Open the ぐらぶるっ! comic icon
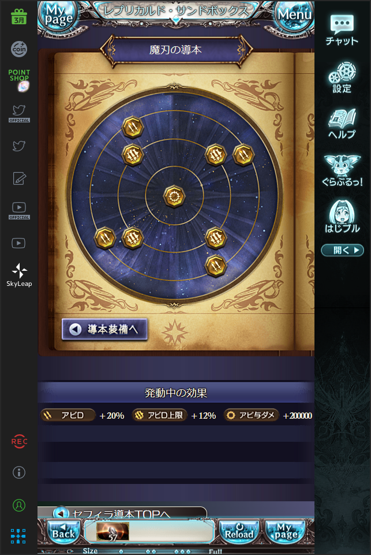The width and height of the screenshot is (371, 555). 342,170
